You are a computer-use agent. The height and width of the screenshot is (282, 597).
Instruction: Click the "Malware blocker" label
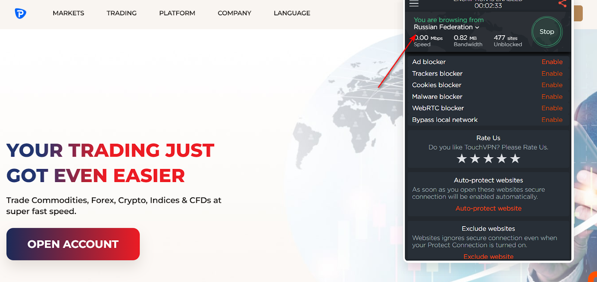click(x=437, y=97)
